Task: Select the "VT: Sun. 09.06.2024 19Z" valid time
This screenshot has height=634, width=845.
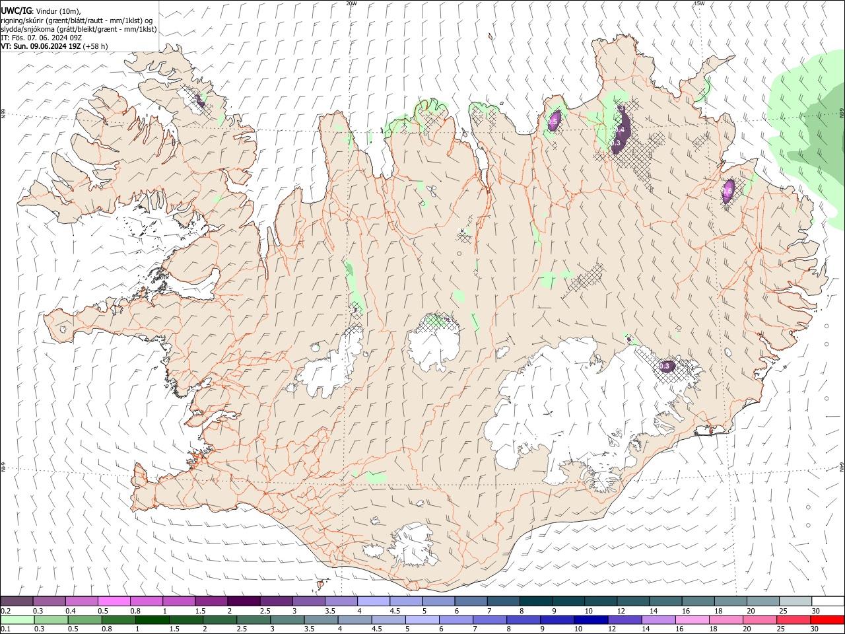Action: coord(41,46)
